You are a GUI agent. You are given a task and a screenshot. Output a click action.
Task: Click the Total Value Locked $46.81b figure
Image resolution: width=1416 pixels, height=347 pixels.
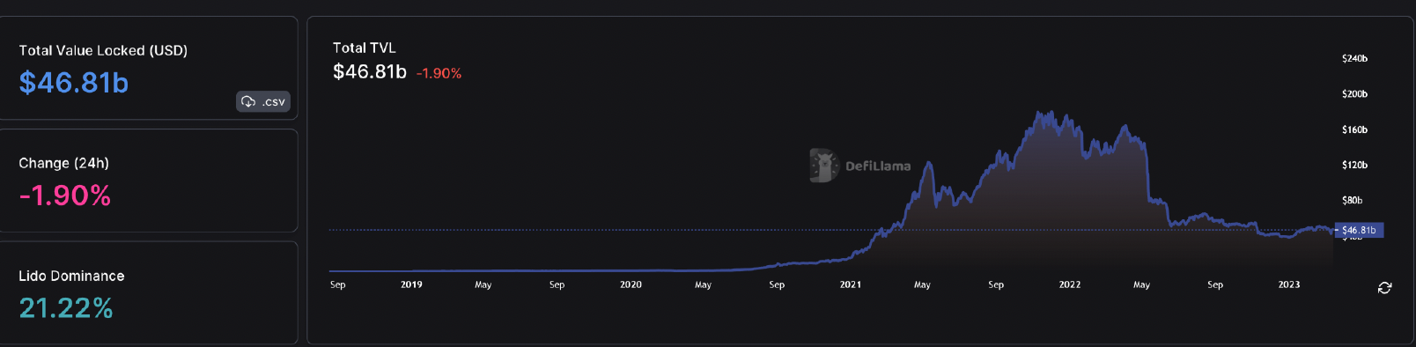(74, 83)
